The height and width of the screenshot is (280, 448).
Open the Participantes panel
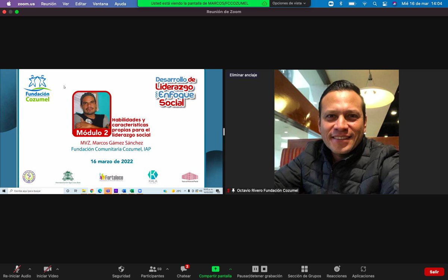point(152,271)
